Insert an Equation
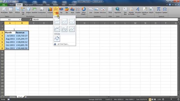This screenshot has width=180, height=101. (x=159, y=11)
